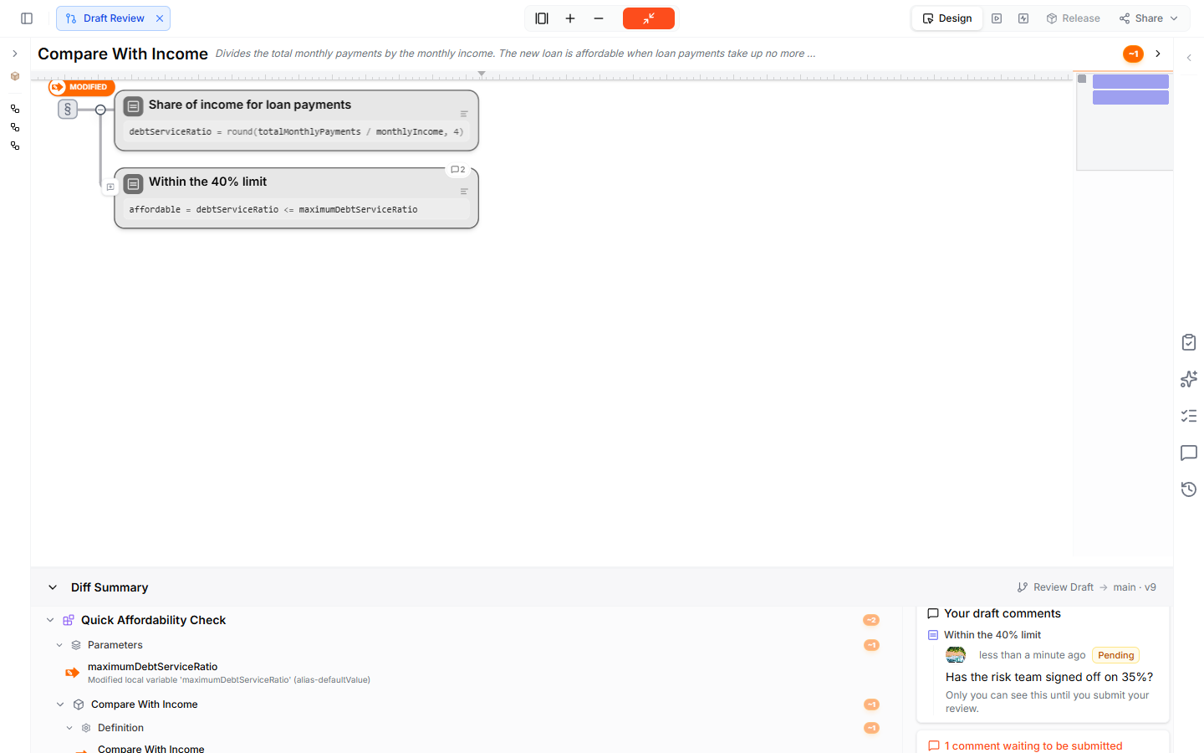
Task: Click 'Within the 40% limit' draft comment link
Action: pyautogui.click(x=992, y=635)
